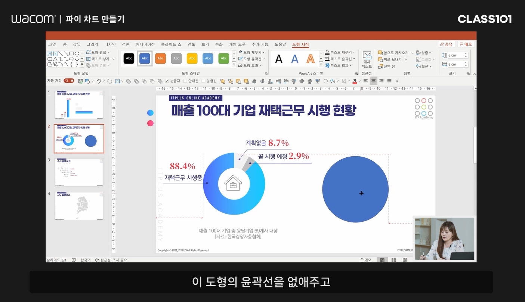Click the 선택 창 selection pane button
This screenshot has height=302, width=525.
(386, 66)
